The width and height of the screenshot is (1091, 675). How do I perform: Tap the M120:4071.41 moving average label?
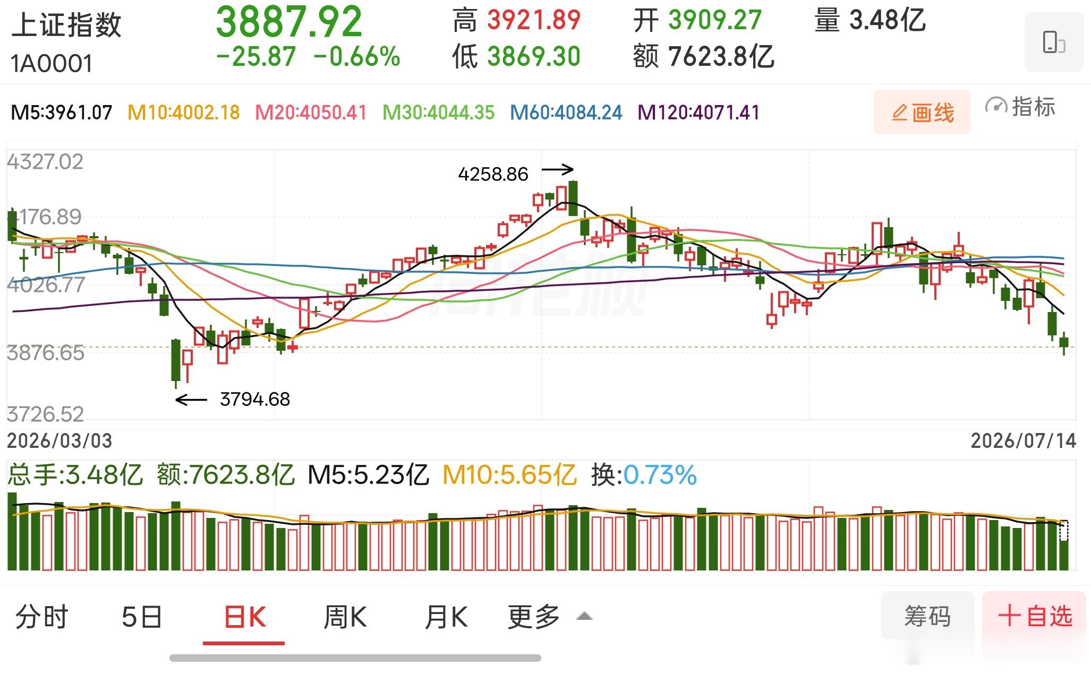tap(699, 112)
